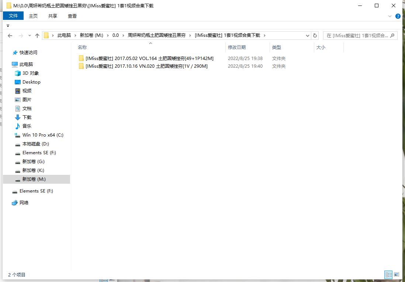The height and width of the screenshot is (282, 405).
Task: Expand the ribbon with the chevron
Action: click(x=390, y=16)
